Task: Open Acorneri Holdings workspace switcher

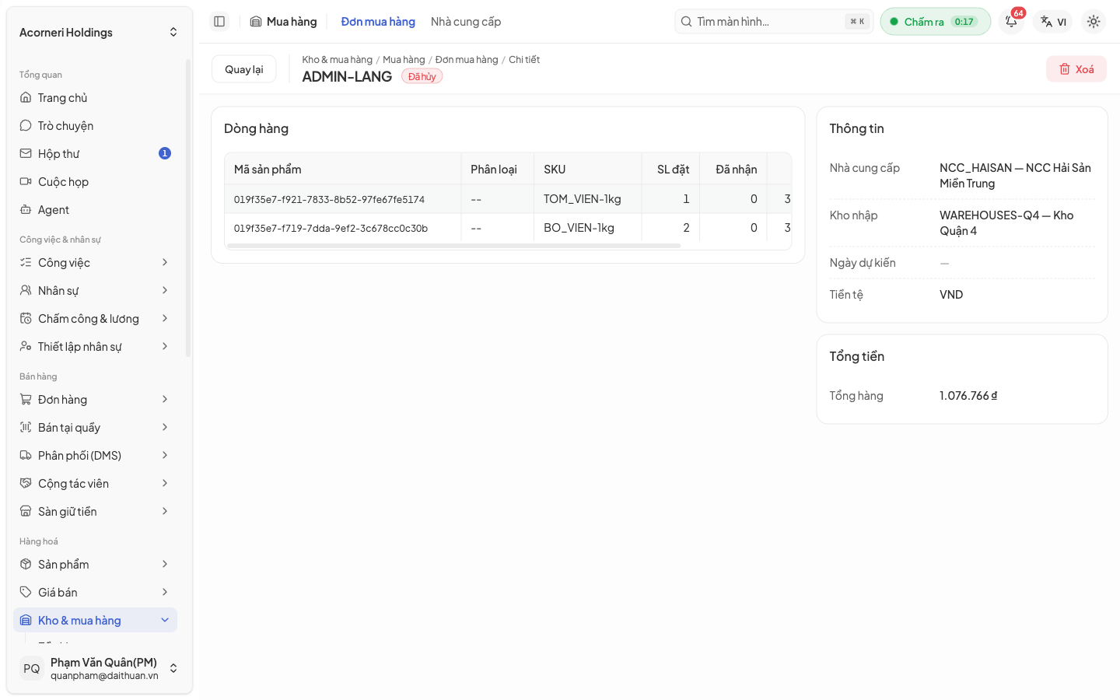Action: pos(99,33)
